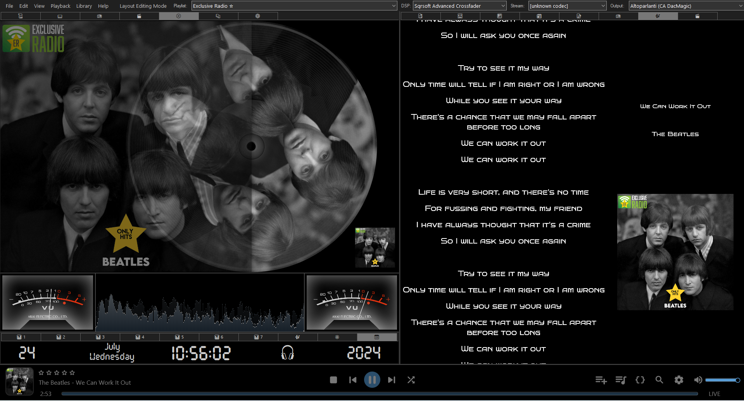Open the Stream codec dropdown
Viewport: 744px width, 401px height.
click(x=567, y=6)
